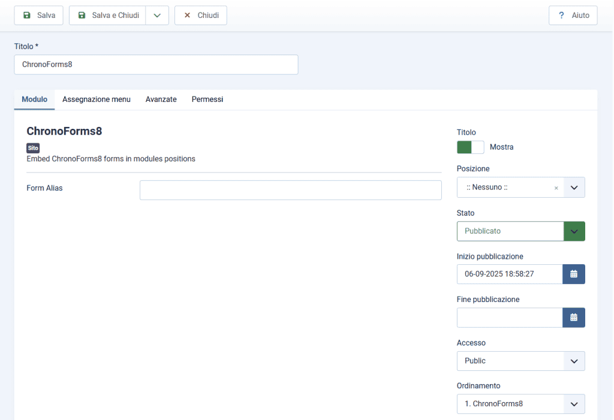
Task: Expand the arrow next to Salva e Chiudi
Action: [x=157, y=15]
